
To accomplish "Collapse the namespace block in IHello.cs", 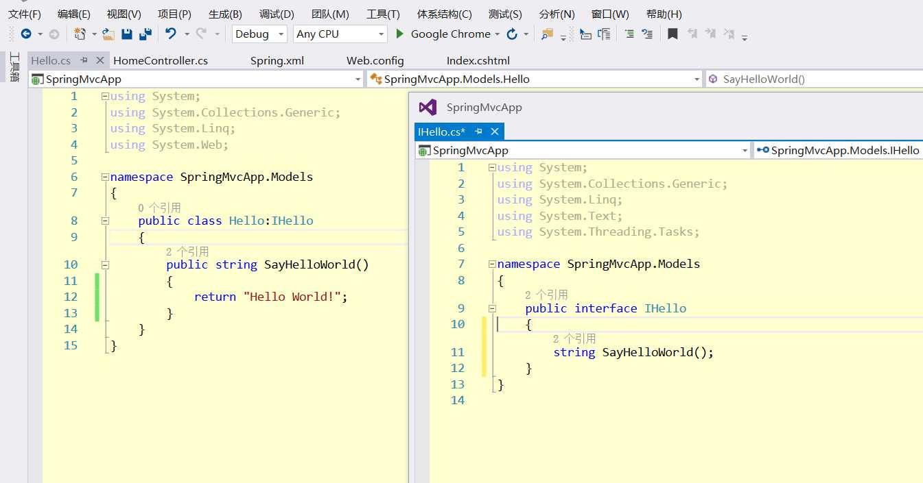I will pyautogui.click(x=492, y=264).
